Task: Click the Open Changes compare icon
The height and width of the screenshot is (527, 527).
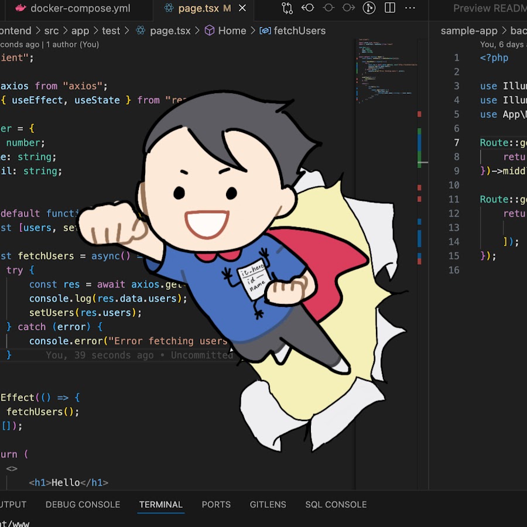Action: pos(287,9)
